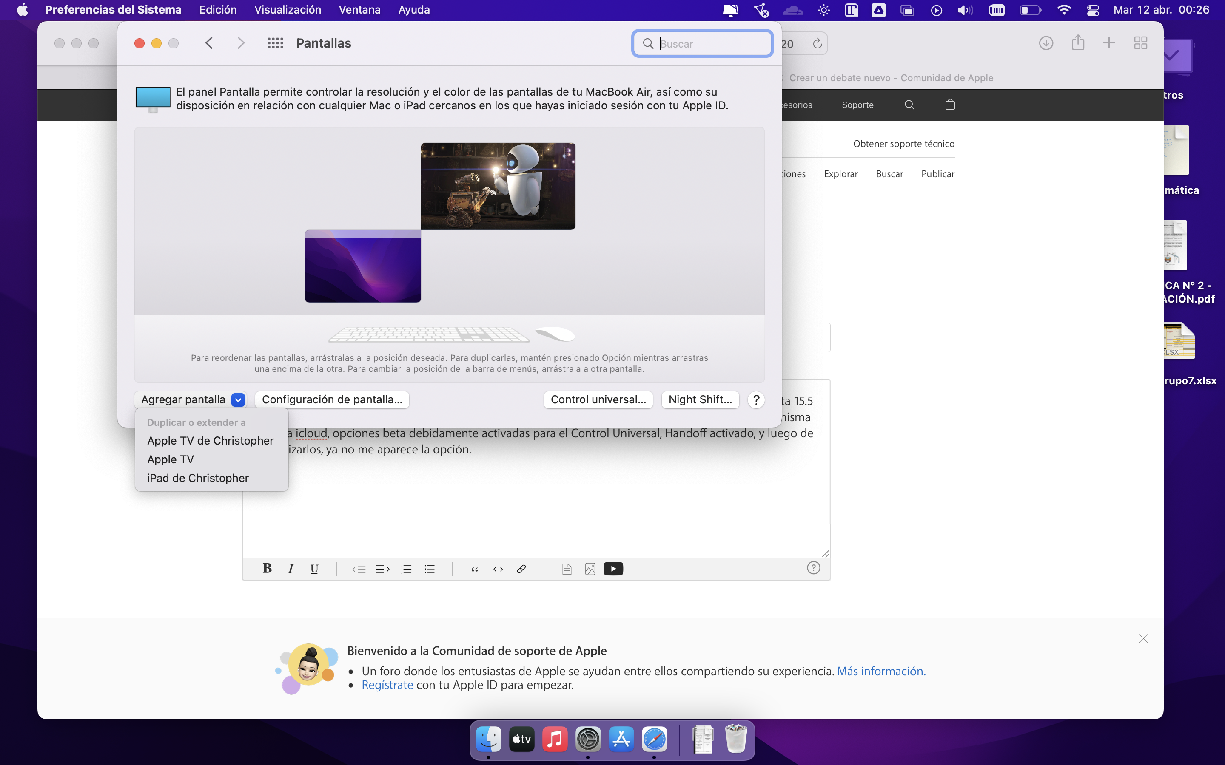Choose Apple TV de Christopher option
The height and width of the screenshot is (765, 1225).
pyautogui.click(x=210, y=441)
